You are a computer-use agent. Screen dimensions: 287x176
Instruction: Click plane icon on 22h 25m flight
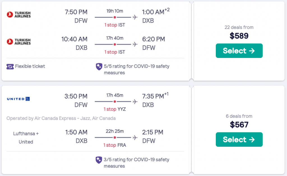[x=135, y=138]
